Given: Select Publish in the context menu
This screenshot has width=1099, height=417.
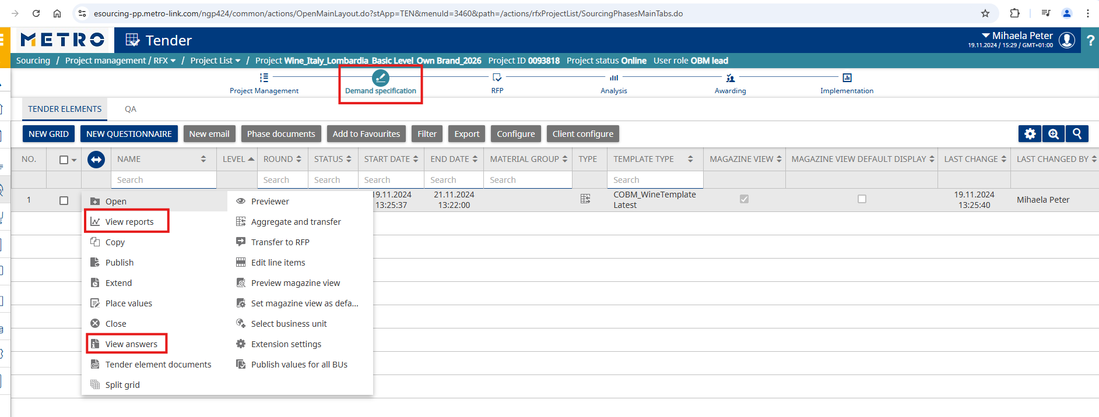Looking at the screenshot, I should click(120, 263).
